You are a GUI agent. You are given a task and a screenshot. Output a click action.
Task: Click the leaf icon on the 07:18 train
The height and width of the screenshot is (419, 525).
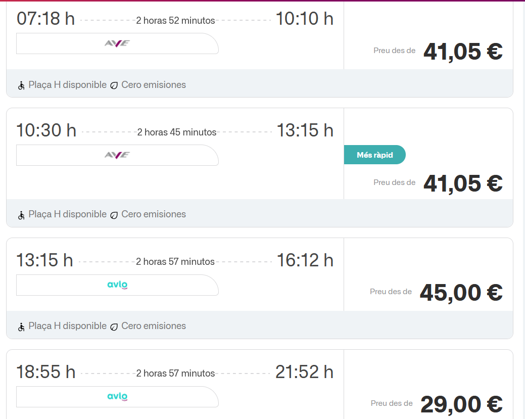point(114,85)
